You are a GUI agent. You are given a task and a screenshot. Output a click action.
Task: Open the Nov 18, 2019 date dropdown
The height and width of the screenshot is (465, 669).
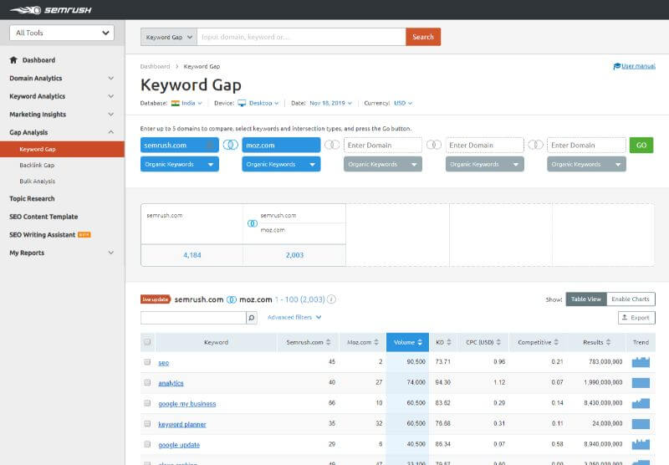[x=330, y=103]
